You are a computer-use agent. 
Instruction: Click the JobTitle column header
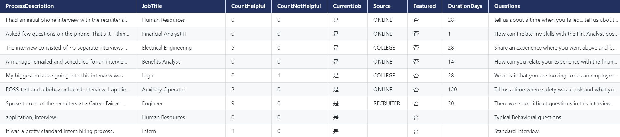point(152,6)
